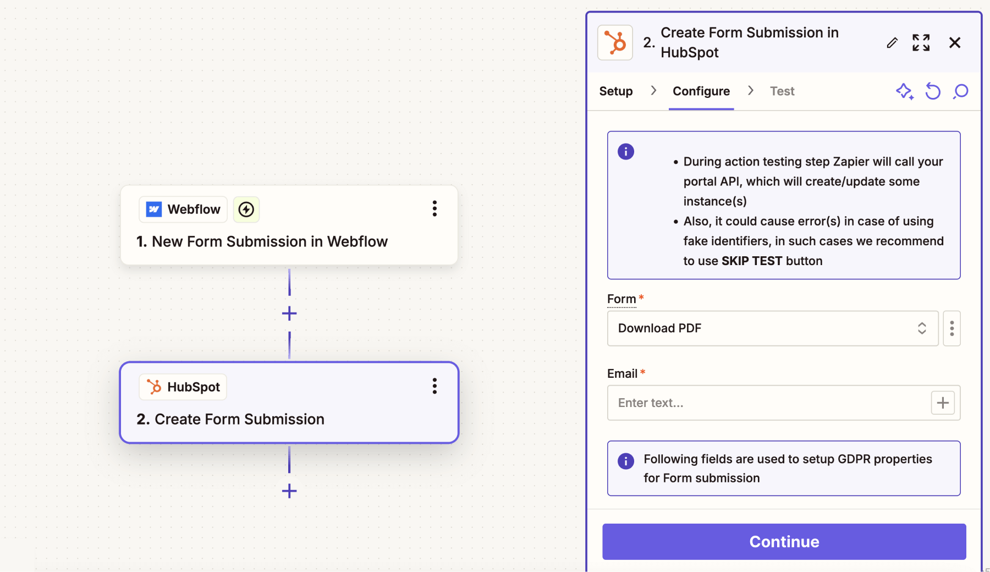Click the chevron after Setup tab
The image size is (990, 572).
pyautogui.click(x=653, y=91)
